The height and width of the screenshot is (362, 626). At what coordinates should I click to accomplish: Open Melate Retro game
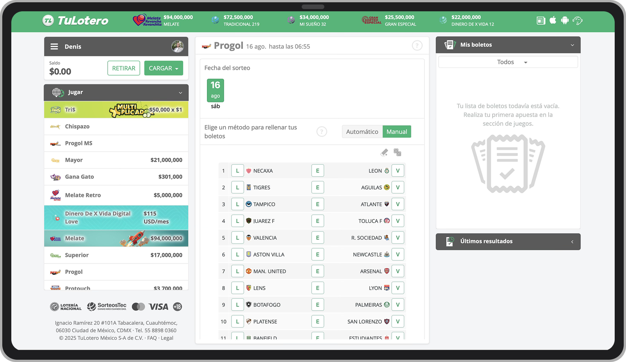(x=116, y=195)
